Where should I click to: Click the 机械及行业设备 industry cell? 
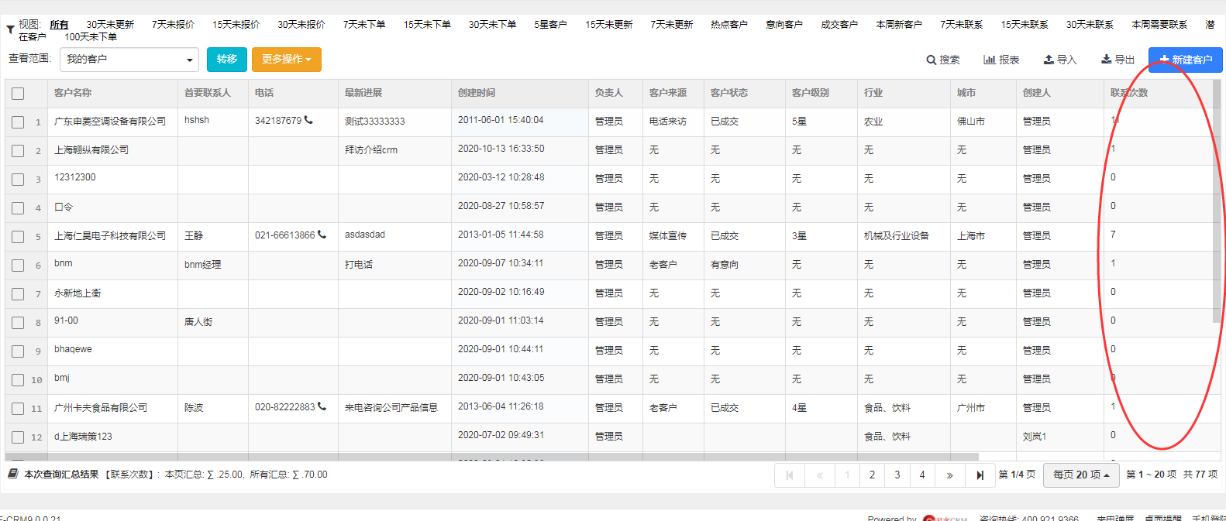tap(897, 236)
